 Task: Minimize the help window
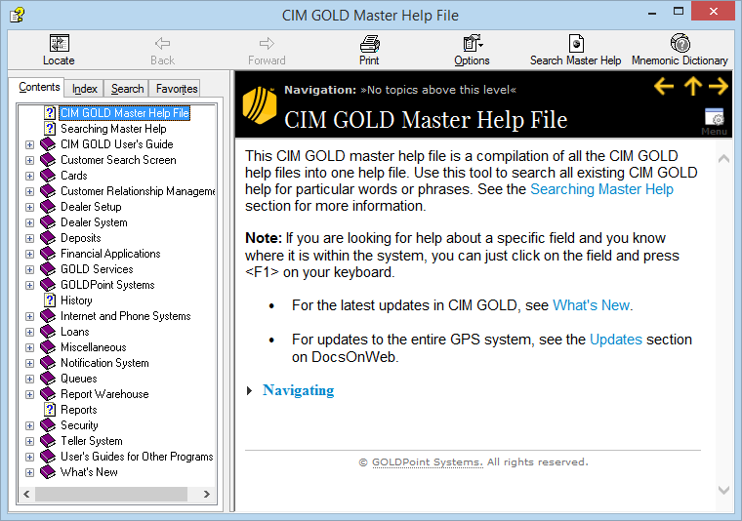pos(652,13)
